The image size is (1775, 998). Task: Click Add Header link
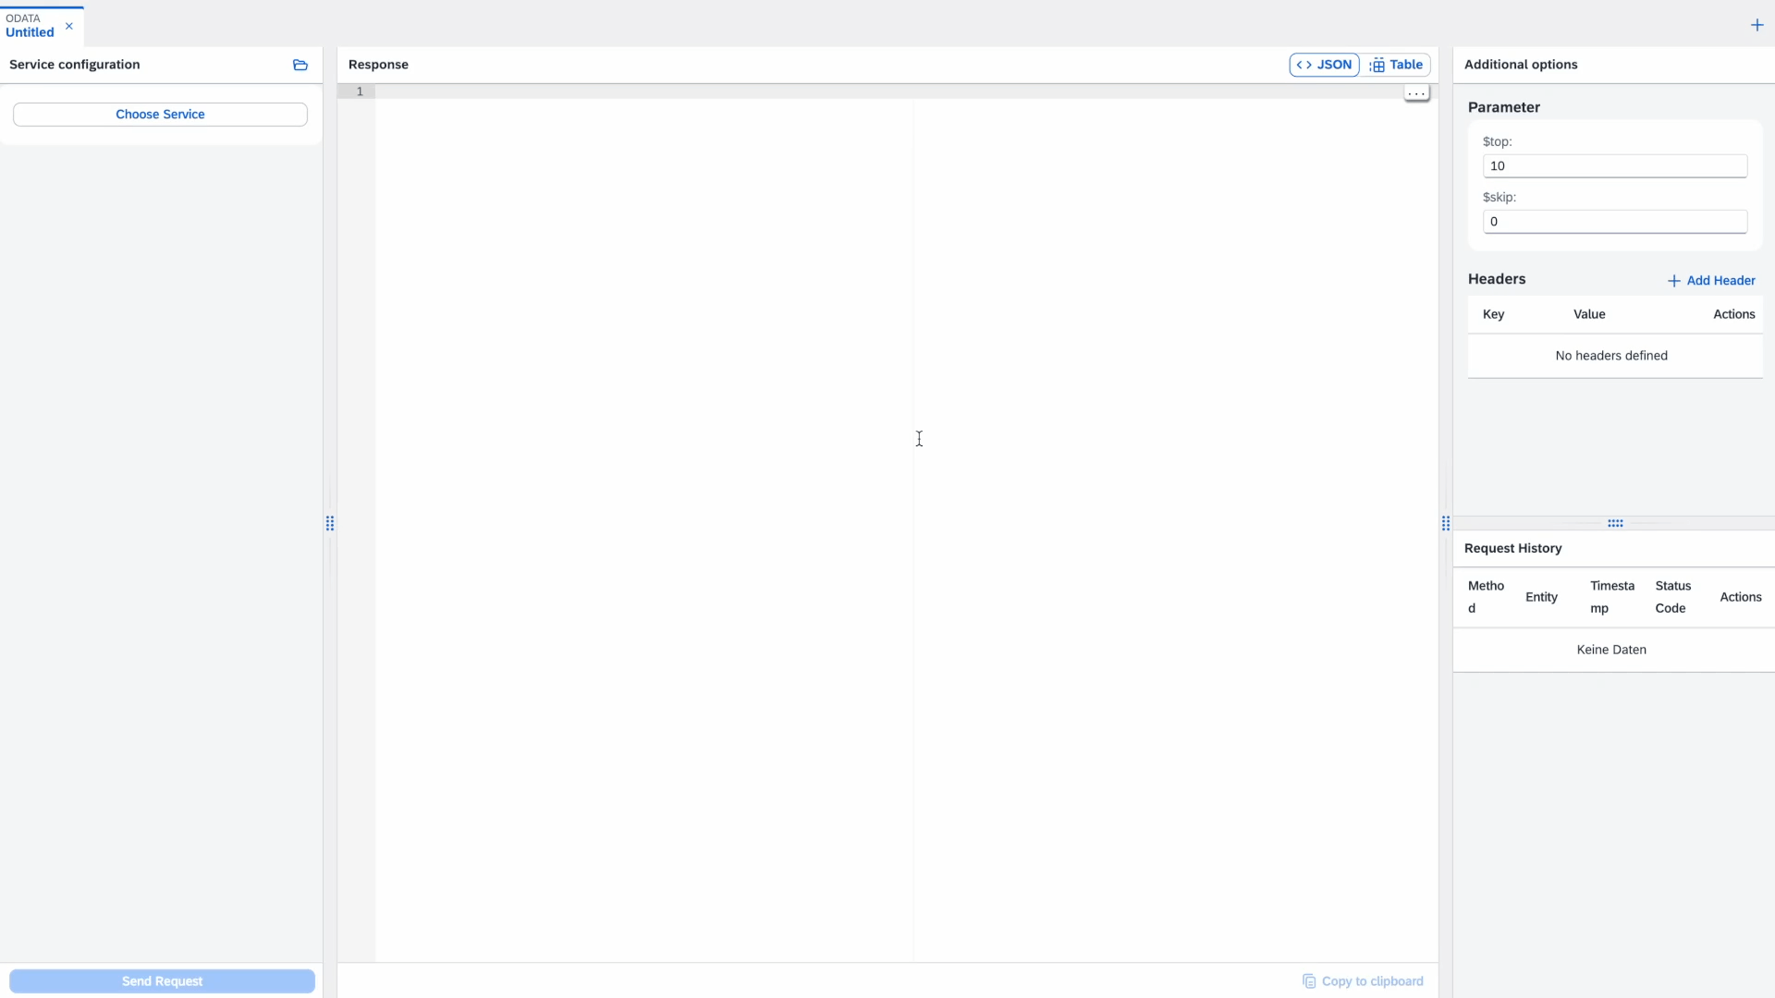(1711, 281)
